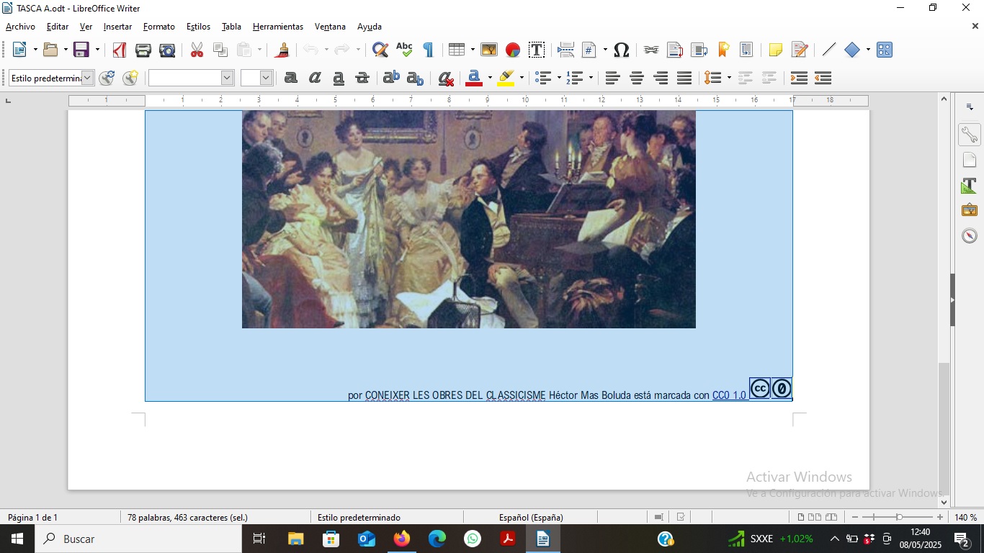Image resolution: width=984 pixels, height=553 pixels.
Task: Center align the paragraph
Action: coord(636,78)
